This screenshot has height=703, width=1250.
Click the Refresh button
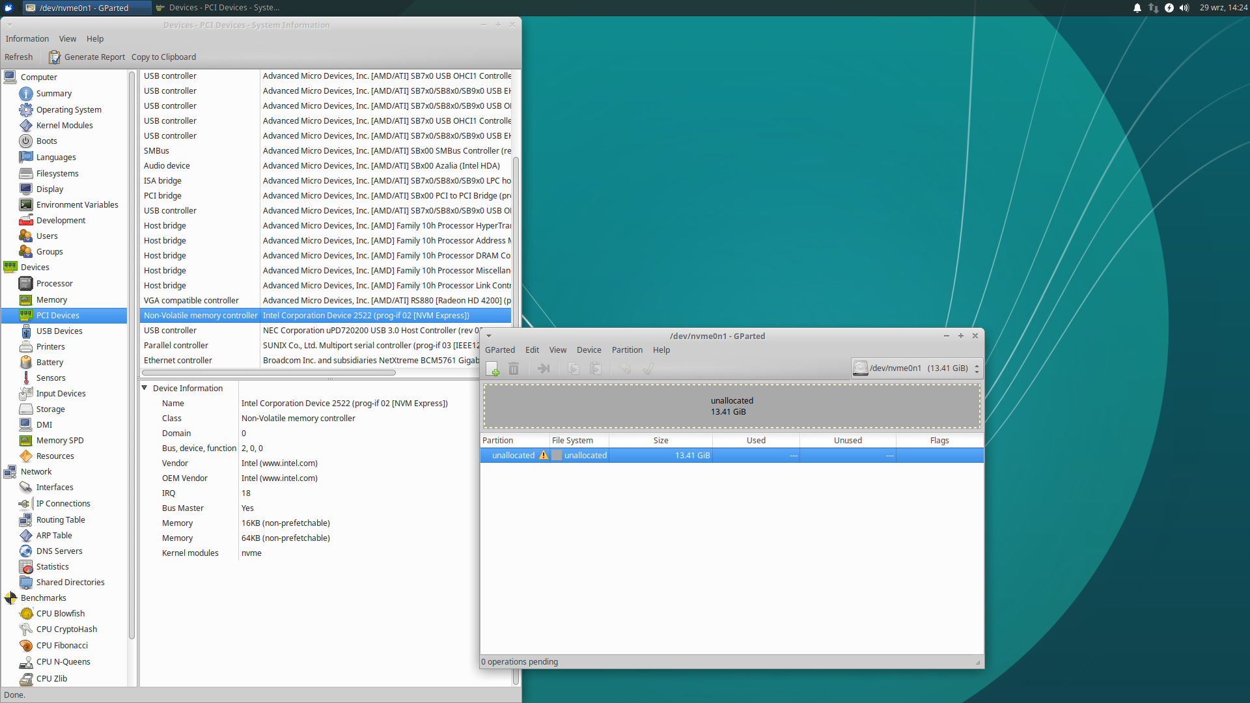click(19, 57)
